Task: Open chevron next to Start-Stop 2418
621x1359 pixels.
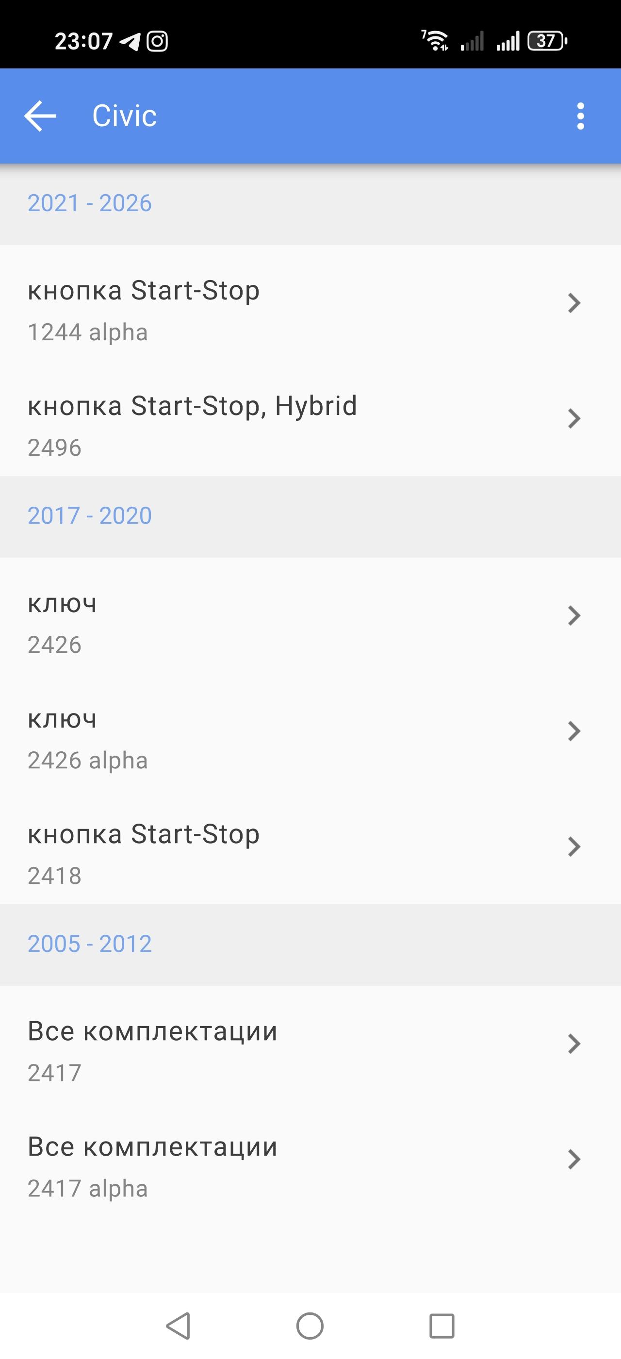Action: point(574,846)
